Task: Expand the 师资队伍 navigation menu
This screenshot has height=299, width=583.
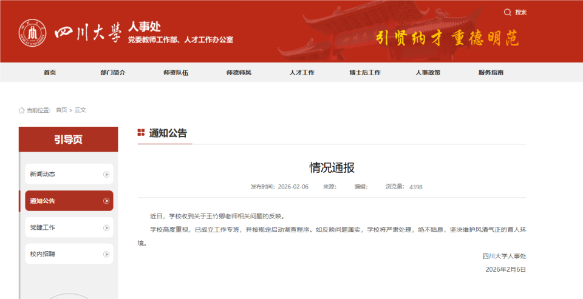Action: 176,72
